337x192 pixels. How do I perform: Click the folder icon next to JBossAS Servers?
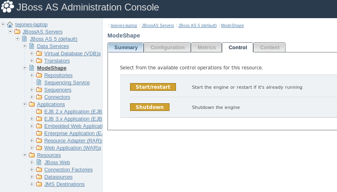tap(17, 32)
